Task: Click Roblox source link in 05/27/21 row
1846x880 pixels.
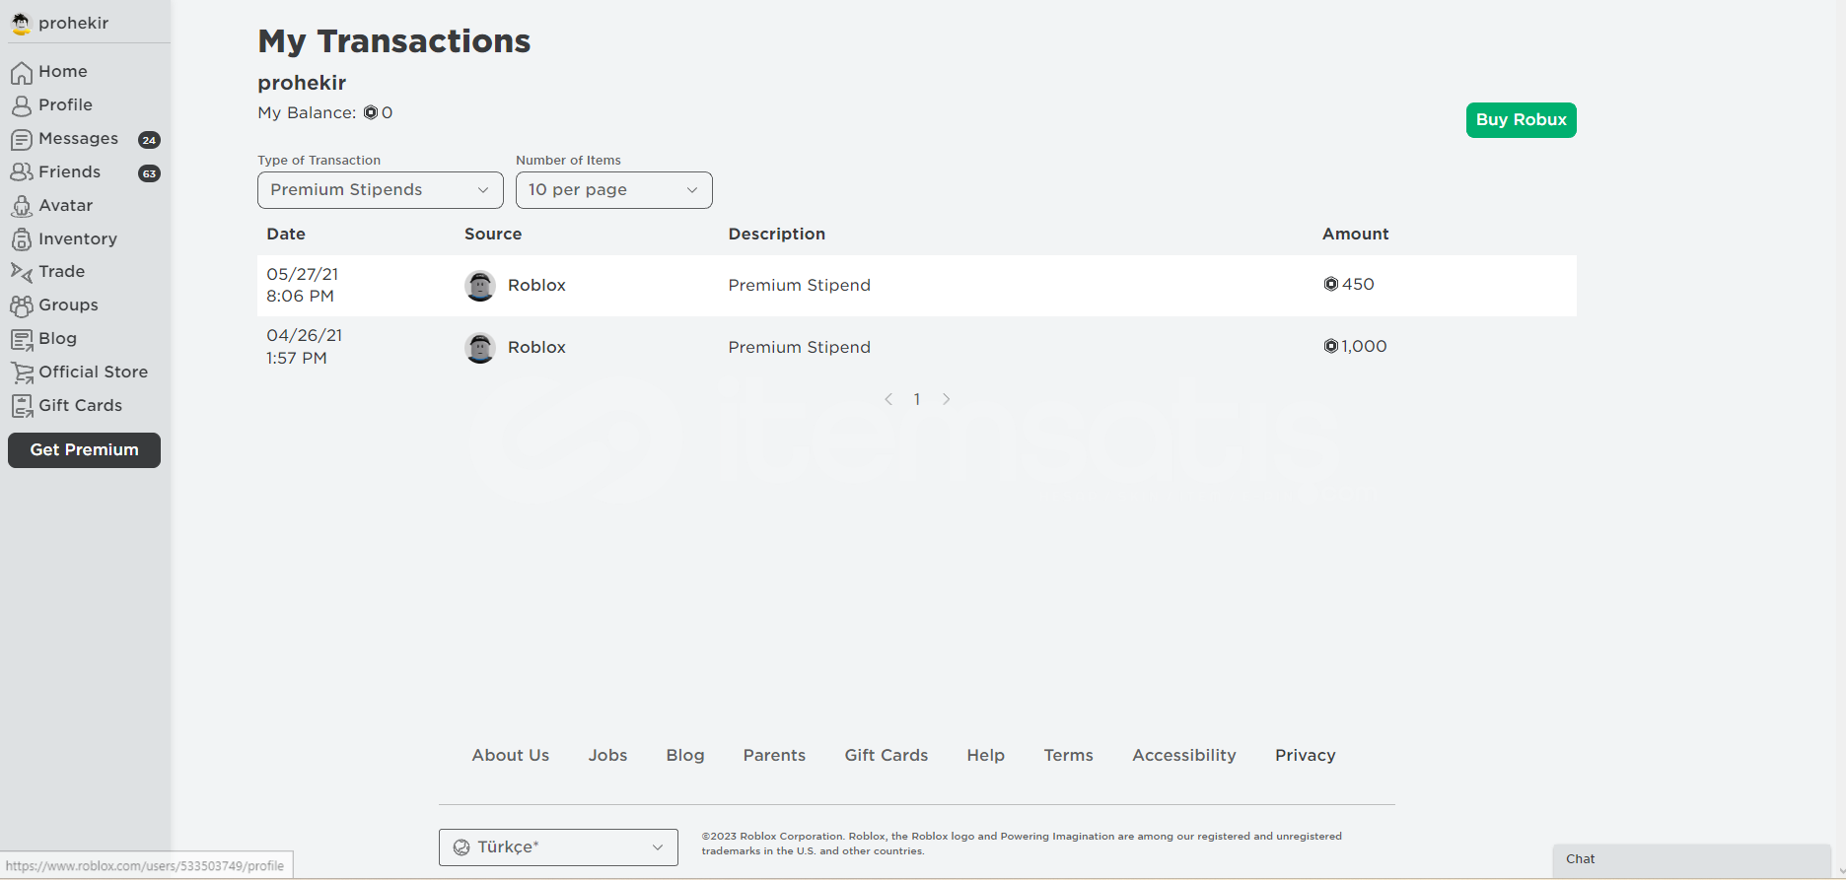Action: [x=536, y=286]
